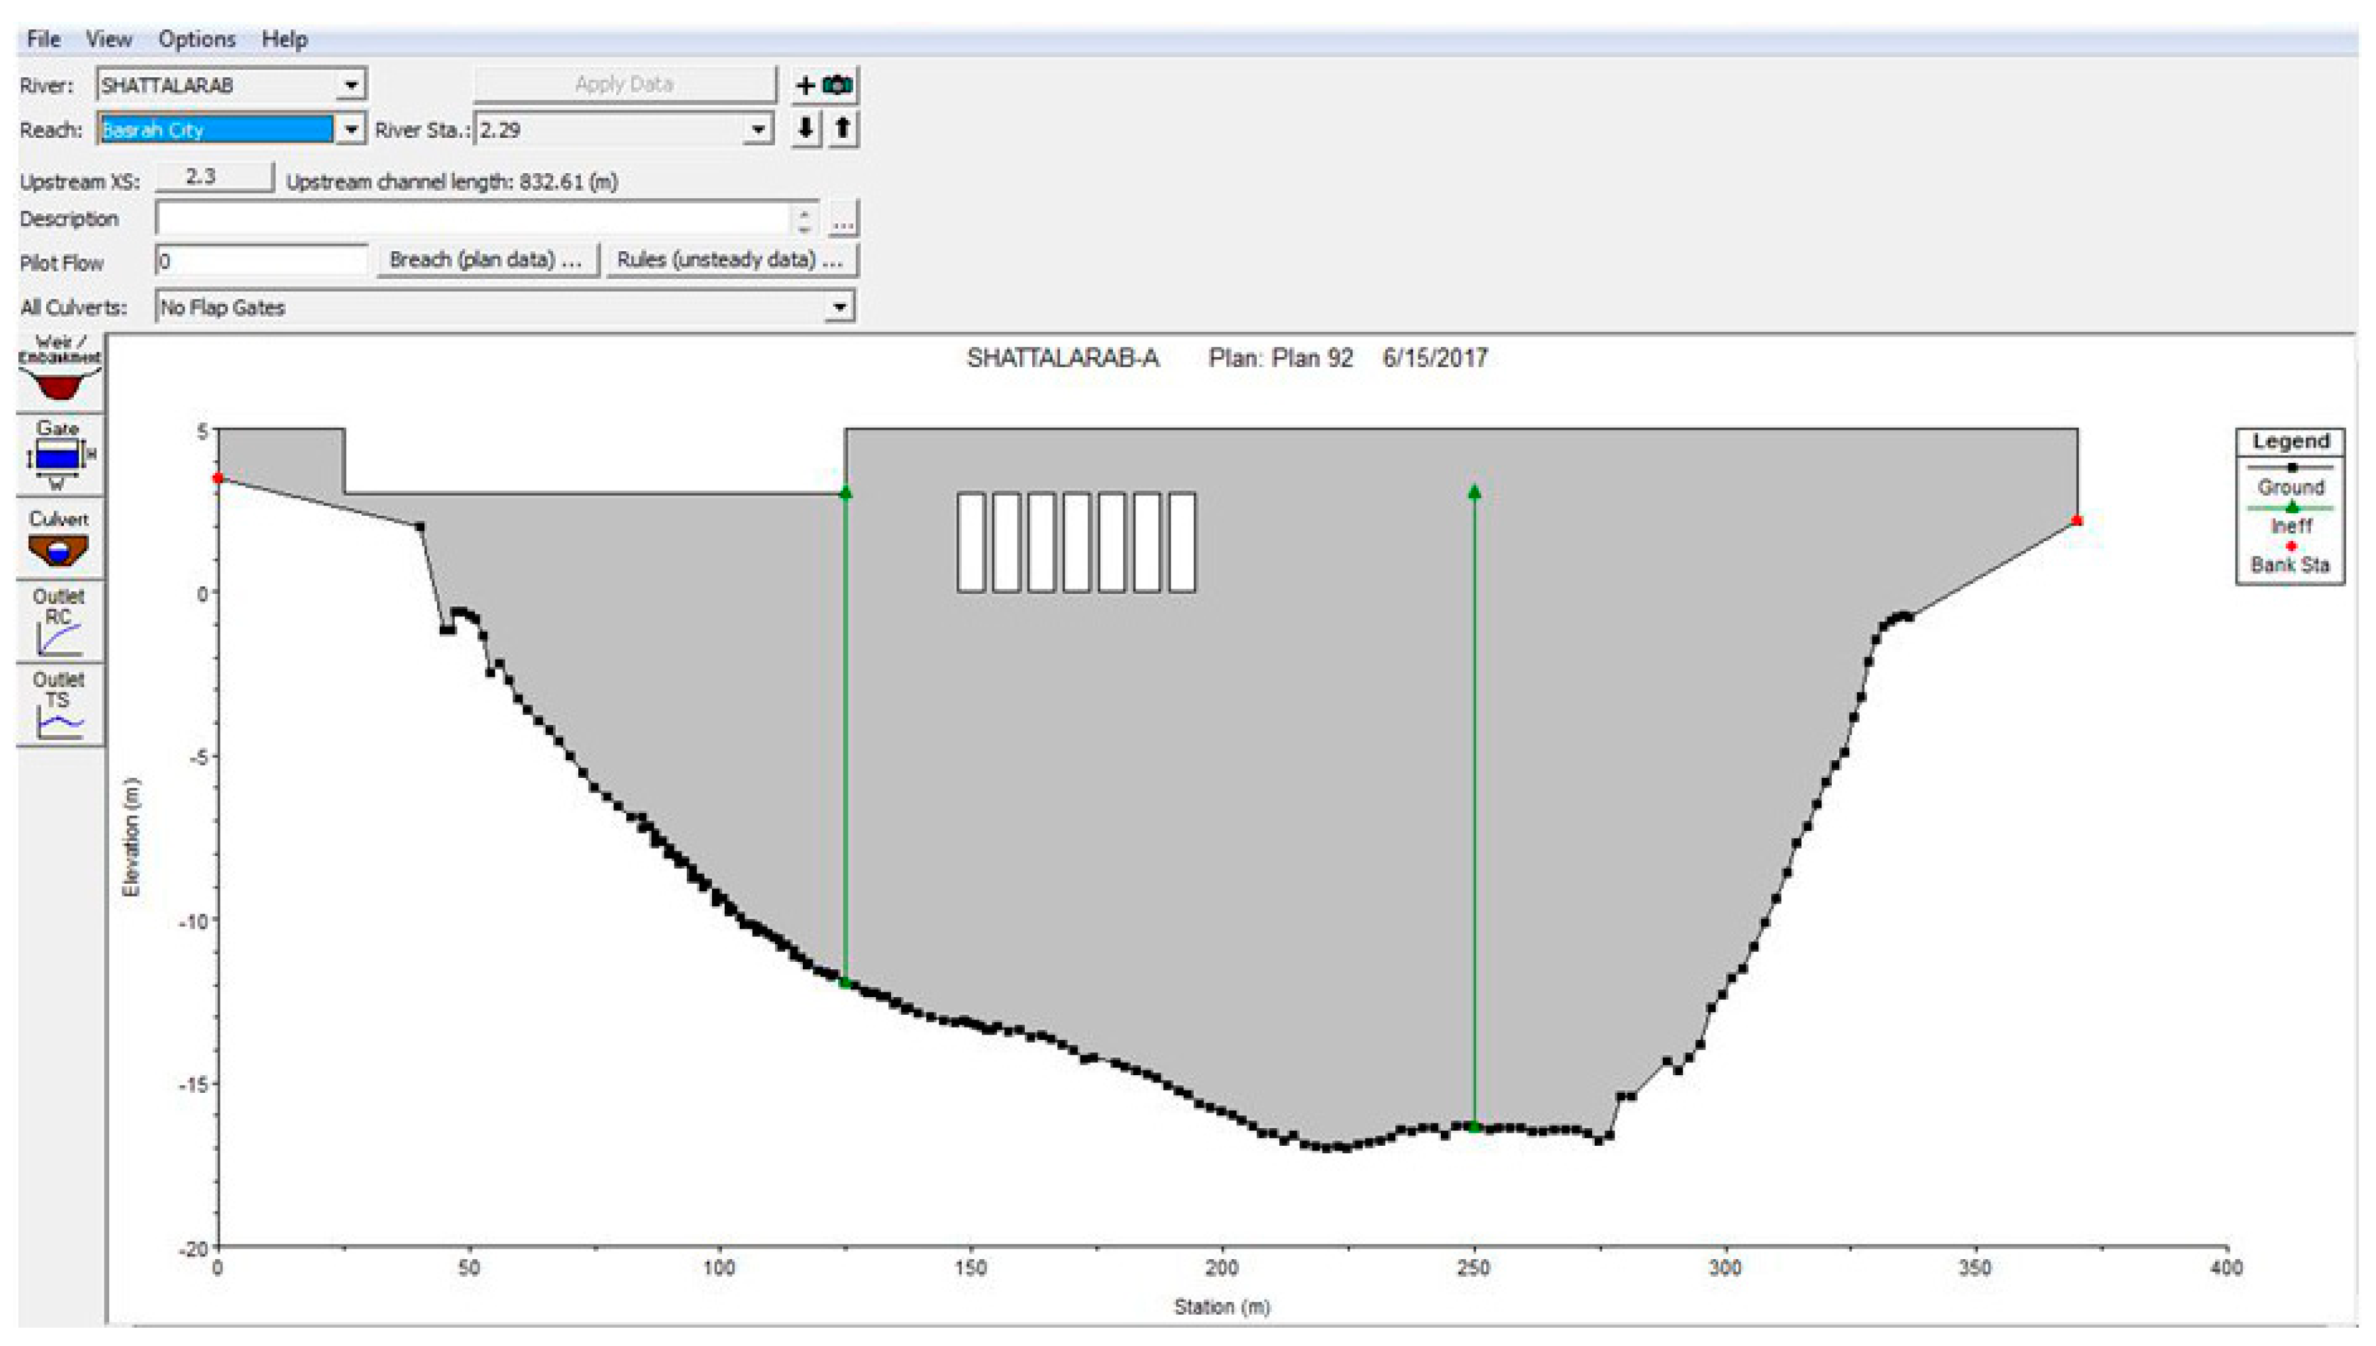Move to downstream station with down arrow
Screen dimensions: 2376x1346
click(x=806, y=128)
